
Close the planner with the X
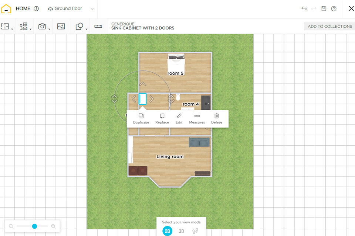click(351, 8)
